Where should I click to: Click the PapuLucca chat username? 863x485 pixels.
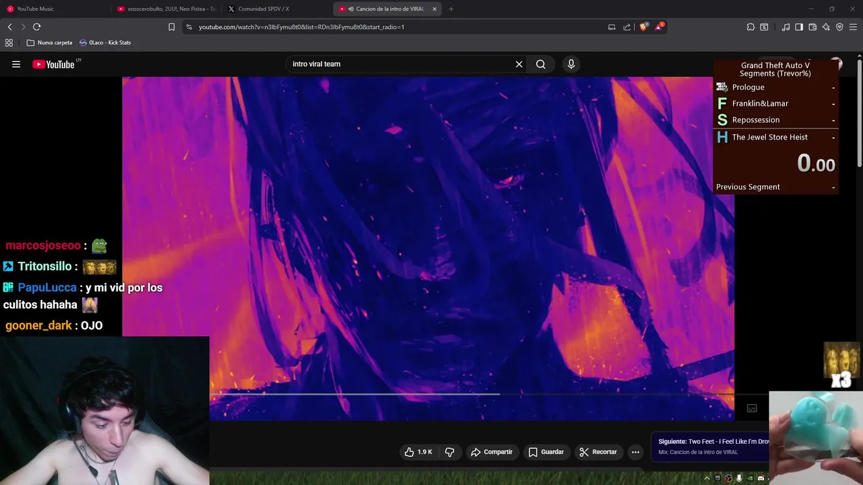point(47,288)
